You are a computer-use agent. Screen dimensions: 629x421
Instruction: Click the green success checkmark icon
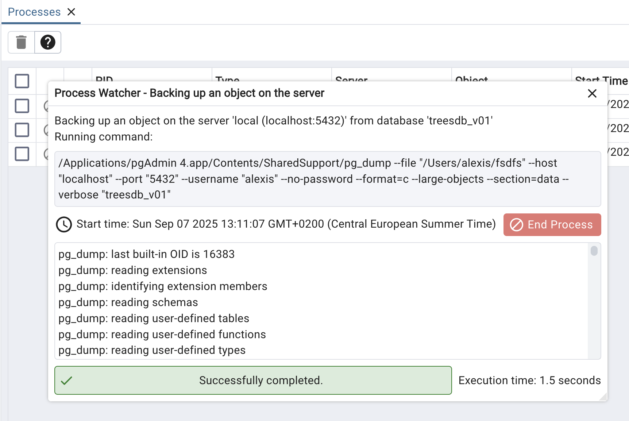(x=66, y=381)
